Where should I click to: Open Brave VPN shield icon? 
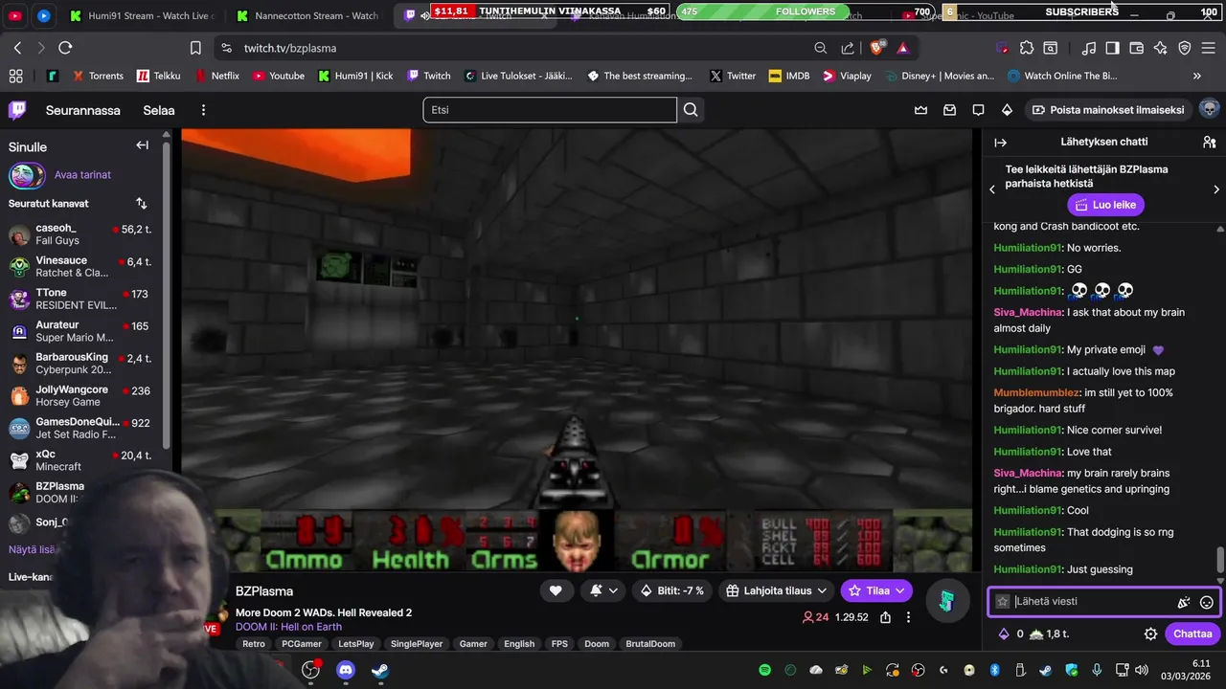[1185, 48]
